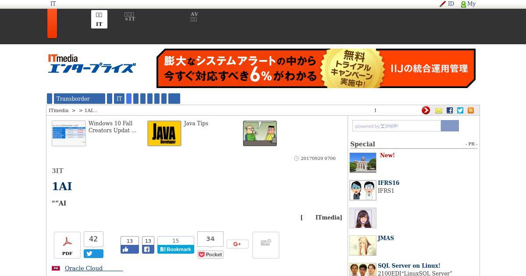Click the orange block beside the header menu
This screenshot has width=526, height=276.
[x=52, y=23]
